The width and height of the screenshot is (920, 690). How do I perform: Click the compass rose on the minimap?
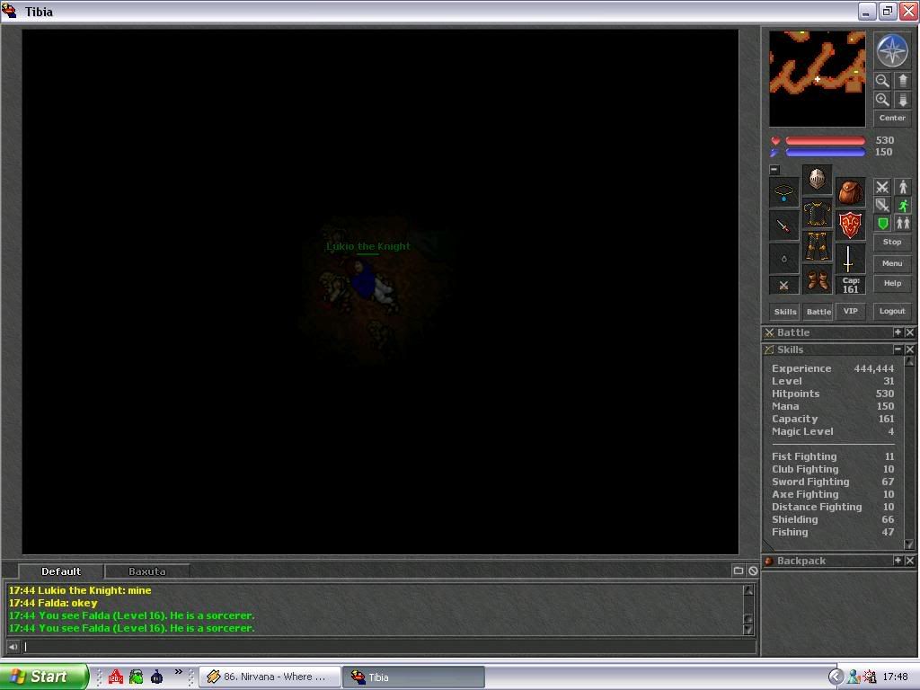892,50
